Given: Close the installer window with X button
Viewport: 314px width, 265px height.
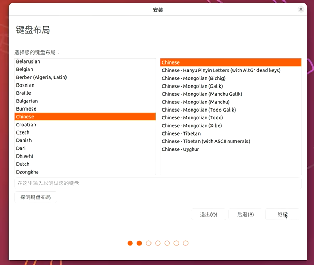Looking at the screenshot, I should pyautogui.click(x=301, y=9).
